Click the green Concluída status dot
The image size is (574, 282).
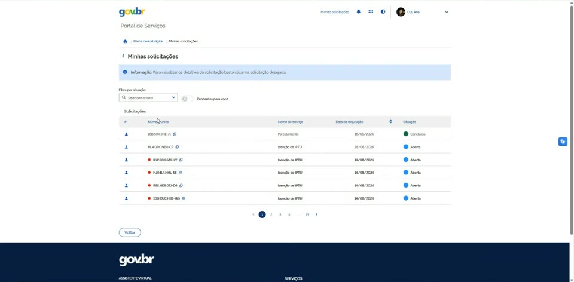pos(405,134)
